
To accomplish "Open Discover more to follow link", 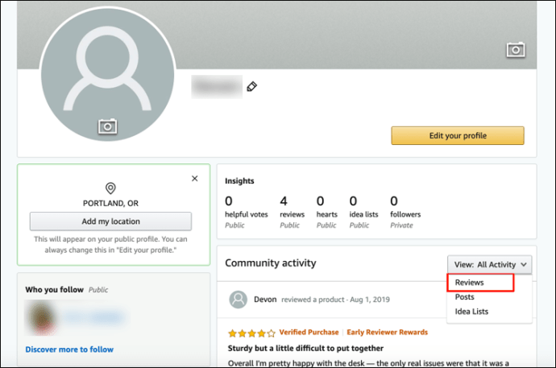I will pos(69,349).
